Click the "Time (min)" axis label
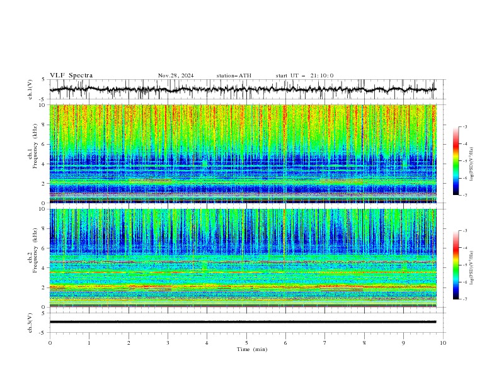 pyautogui.click(x=252, y=349)
